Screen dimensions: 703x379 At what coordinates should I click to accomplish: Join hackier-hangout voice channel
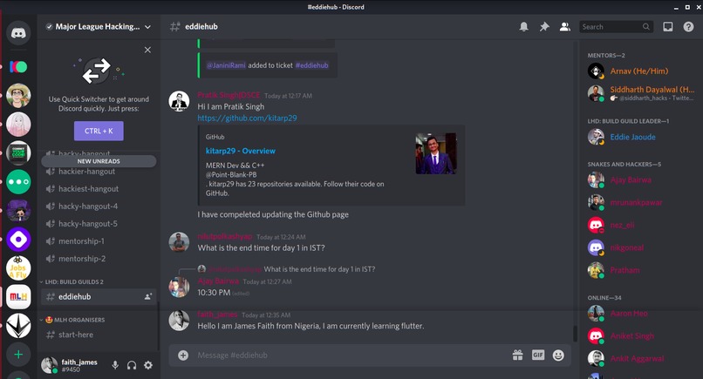86,172
